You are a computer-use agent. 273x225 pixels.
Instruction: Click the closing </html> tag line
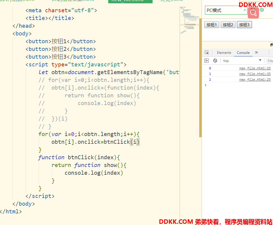tap(11, 212)
